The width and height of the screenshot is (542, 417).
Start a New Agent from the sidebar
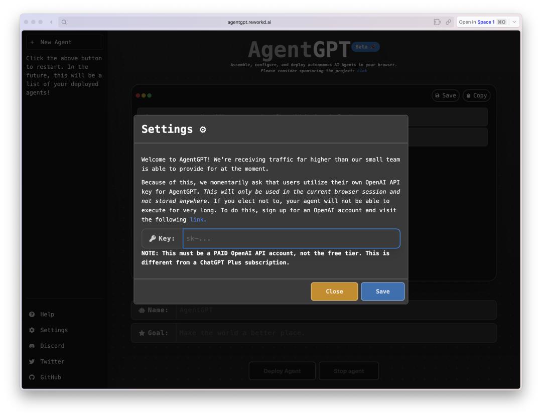[65, 42]
